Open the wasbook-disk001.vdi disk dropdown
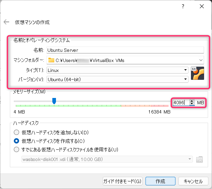The image size is (212, 189). click(107, 159)
